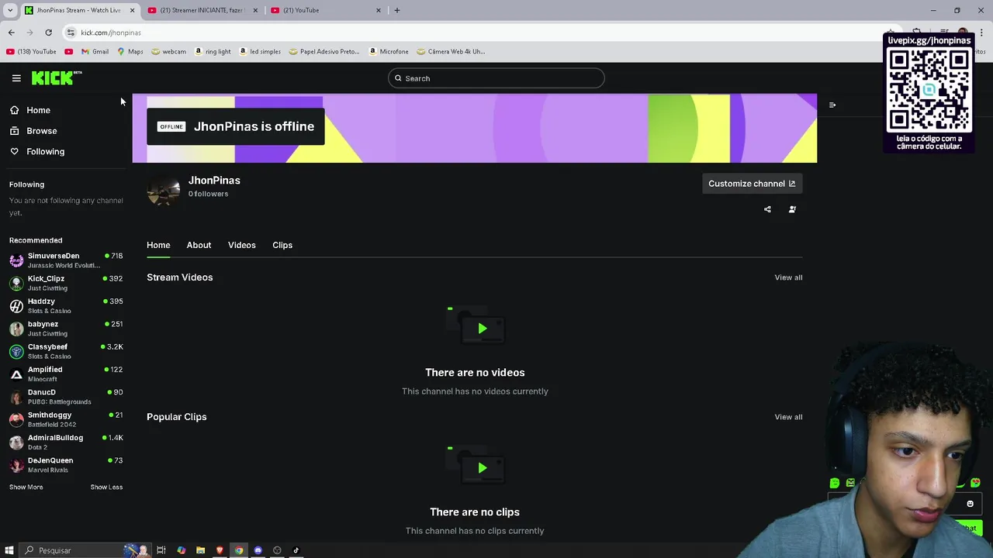Screen dimensions: 993x558
Task: Reload the page with refresh icon
Action: pyautogui.click(x=48, y=33)
